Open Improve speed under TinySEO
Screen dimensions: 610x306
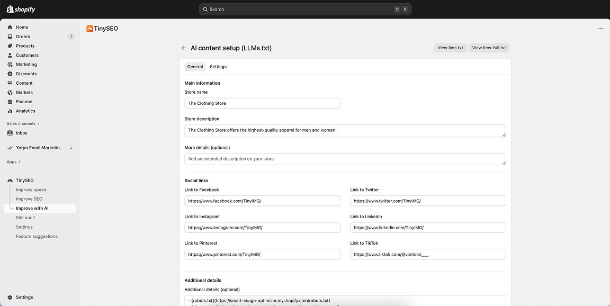click(x=31, y=190)
